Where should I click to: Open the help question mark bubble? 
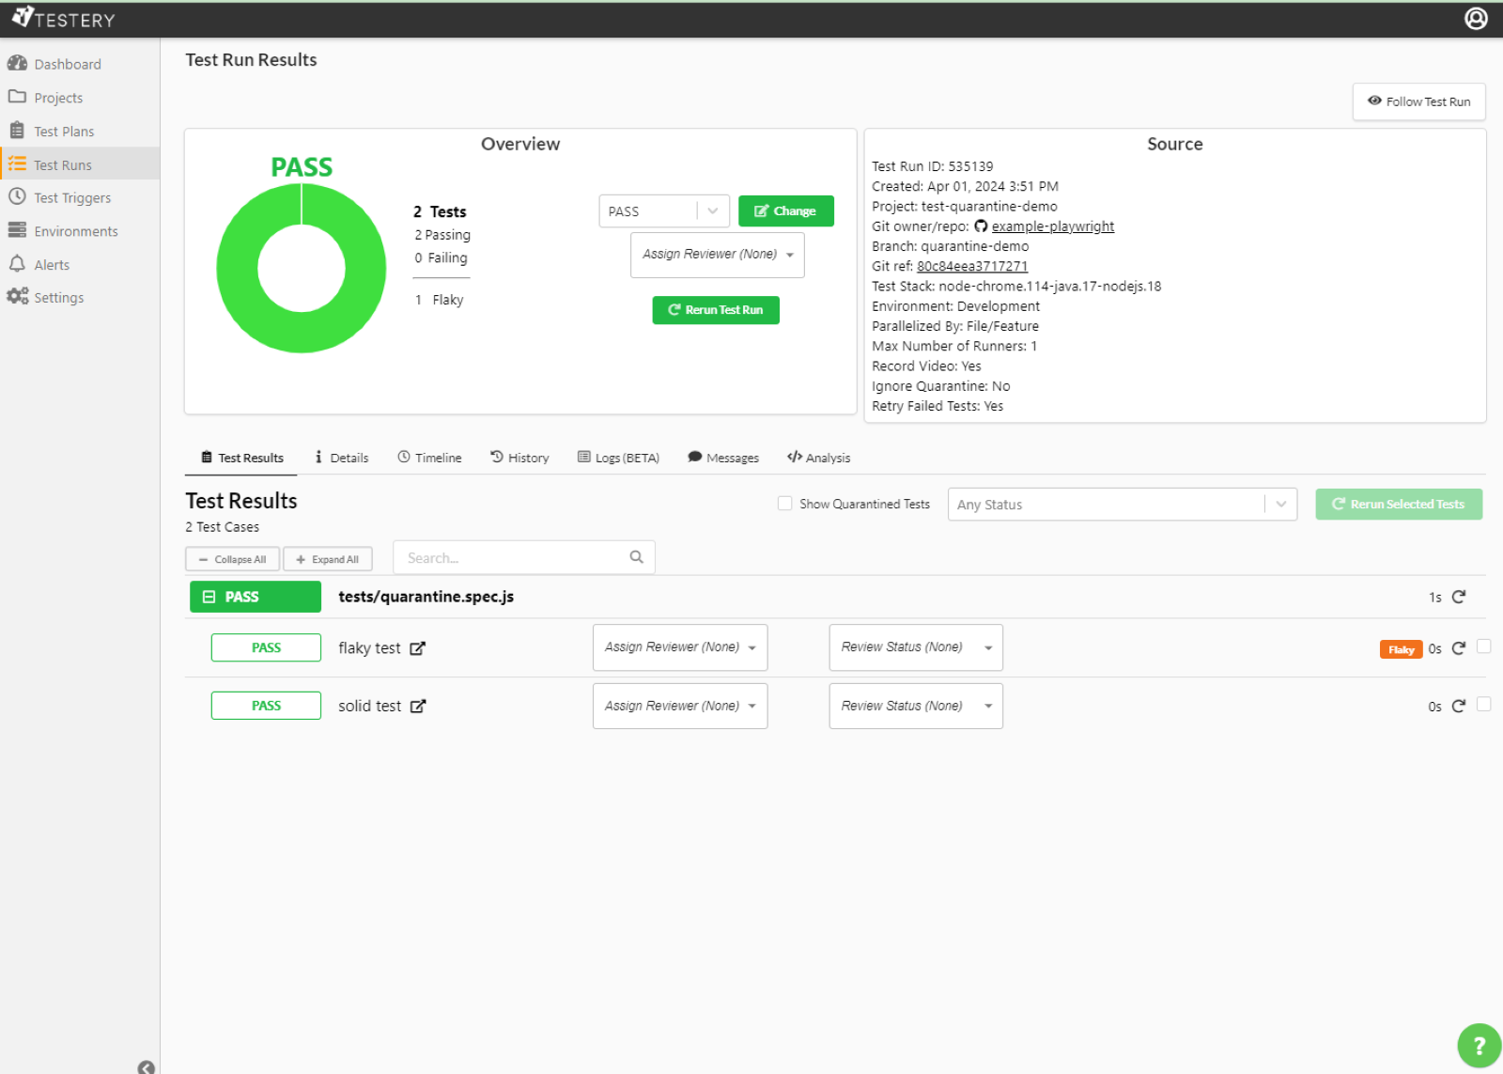[x=1479, y=1045]
